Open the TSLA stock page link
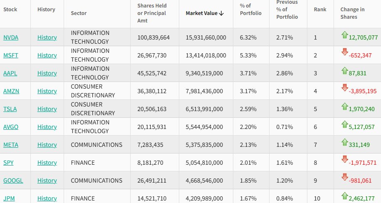The height and width of the screenshot is (203, 381). coord(10,109)
